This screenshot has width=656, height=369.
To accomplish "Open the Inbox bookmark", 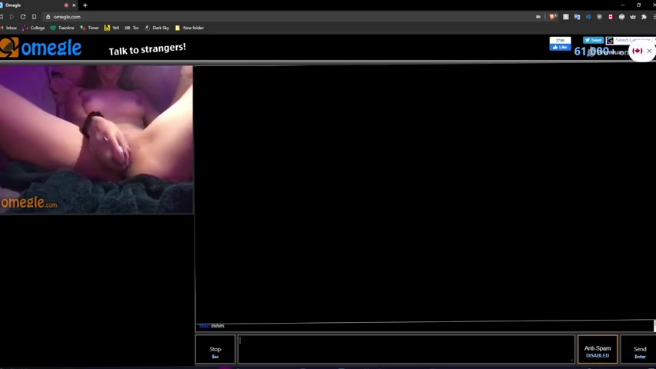I will pos(8,28).
